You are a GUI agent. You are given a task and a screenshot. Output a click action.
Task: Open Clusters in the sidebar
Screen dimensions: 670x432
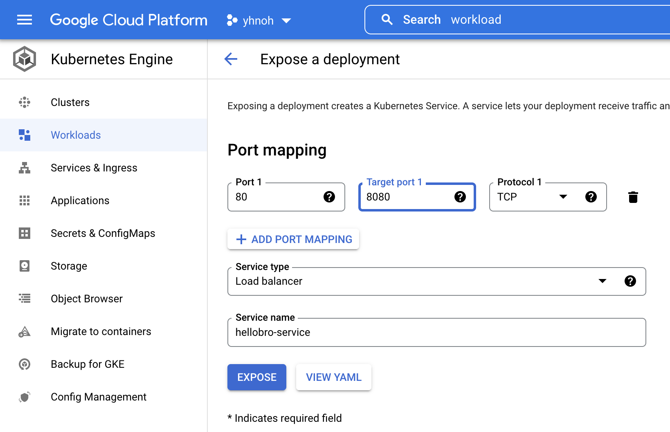tap(103, 102)
